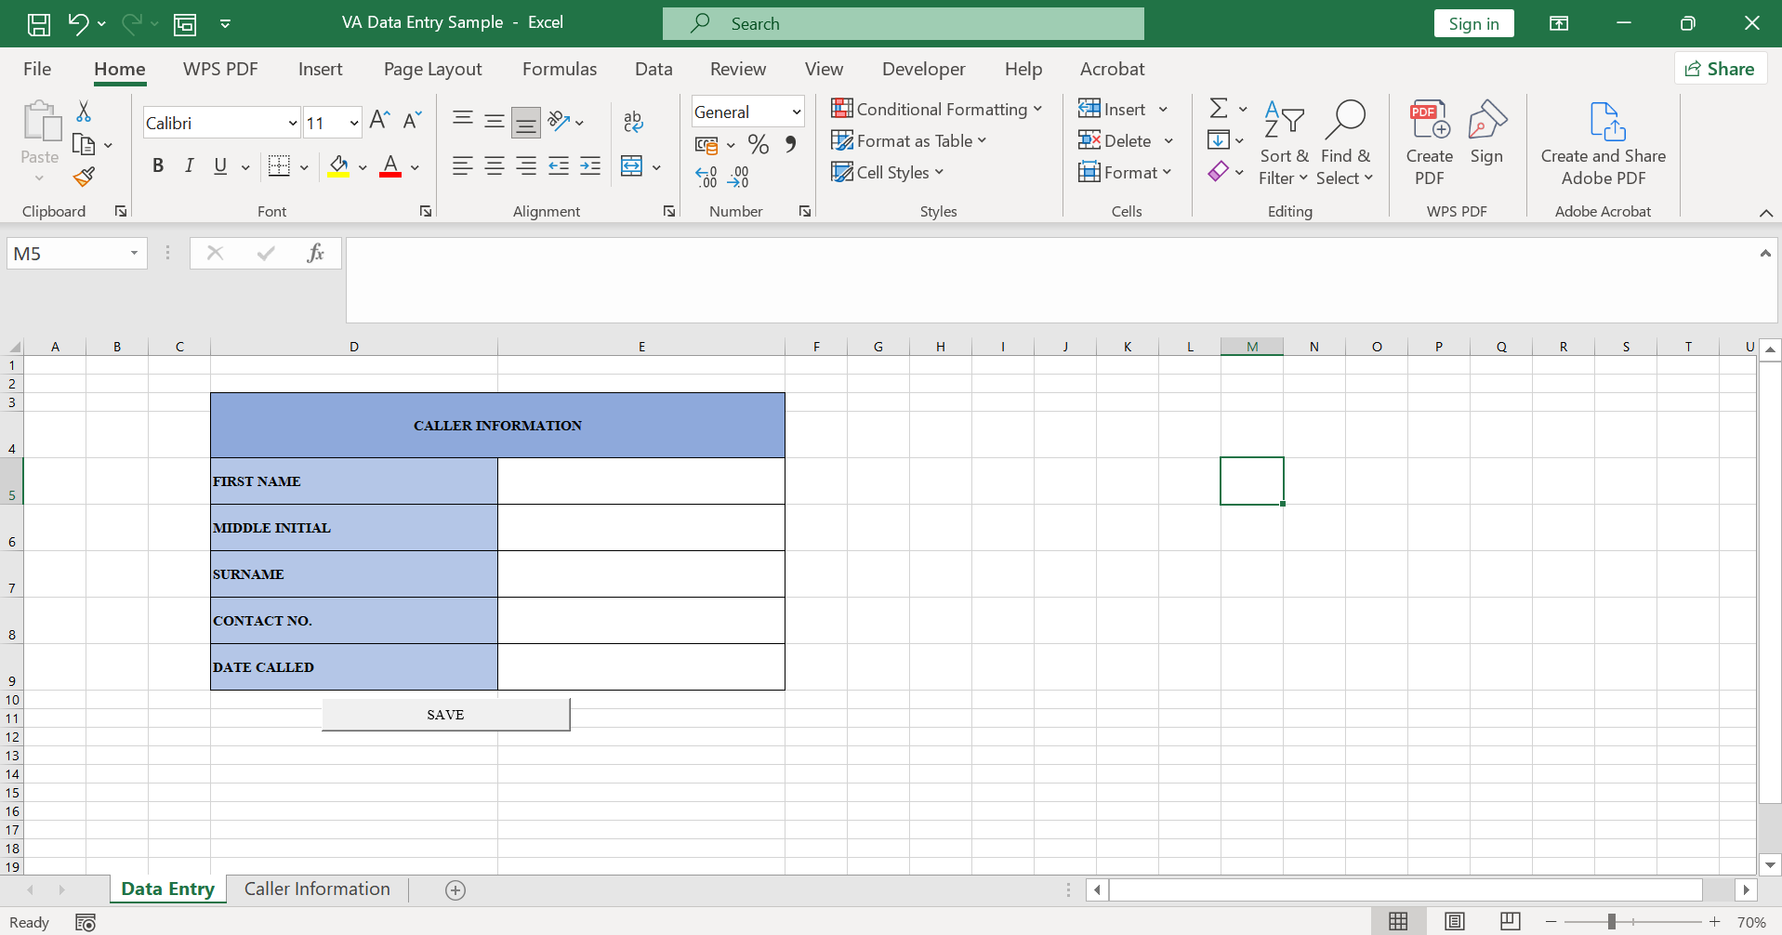Click the Cut scissors icon
1782x935 pixels.
84,112
